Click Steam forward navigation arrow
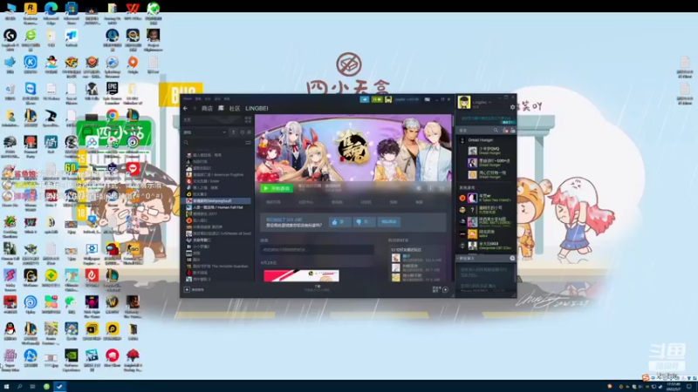This screenshot has height=392, width=698. pyautogui.click(x=194, y=108)
